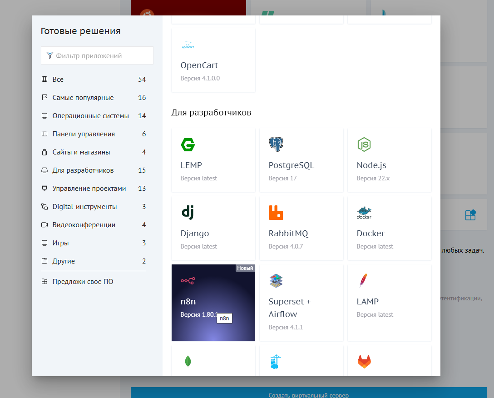Click the LEMP green G logo
494x398 pixels.
click(x=188, y=145)
